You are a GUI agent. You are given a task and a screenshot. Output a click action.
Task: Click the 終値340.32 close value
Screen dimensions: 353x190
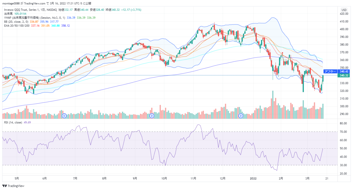[x=113, y=10]
